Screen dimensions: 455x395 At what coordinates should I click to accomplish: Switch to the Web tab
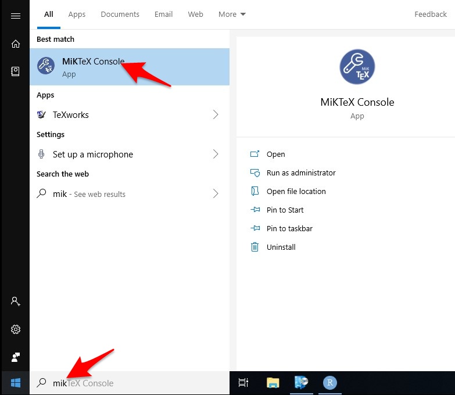click(x=195, y=14)
